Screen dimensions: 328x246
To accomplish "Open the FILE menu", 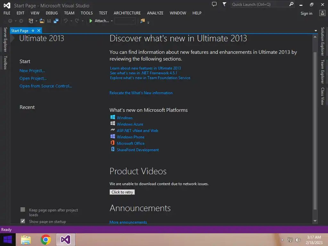I will (x=7, y=13).
